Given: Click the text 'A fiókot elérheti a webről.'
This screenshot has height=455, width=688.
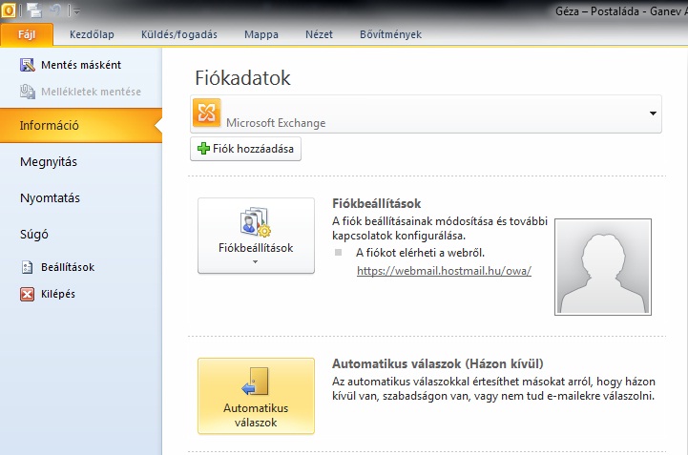Looking at the screenshot, I should click(x=421, y=253).
